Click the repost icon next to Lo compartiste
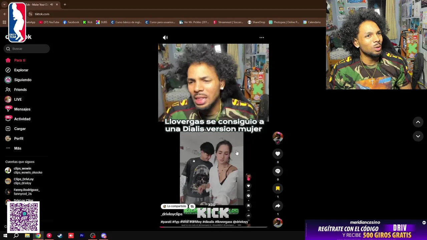 (x=192, y=206)
